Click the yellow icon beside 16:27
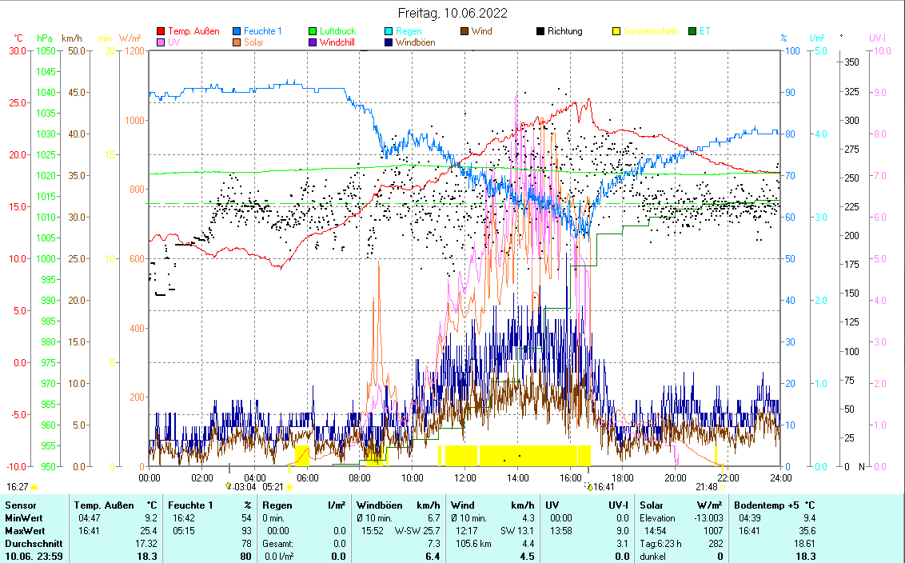The width and height of the screenshot is (905, 563). pos(34,487)
